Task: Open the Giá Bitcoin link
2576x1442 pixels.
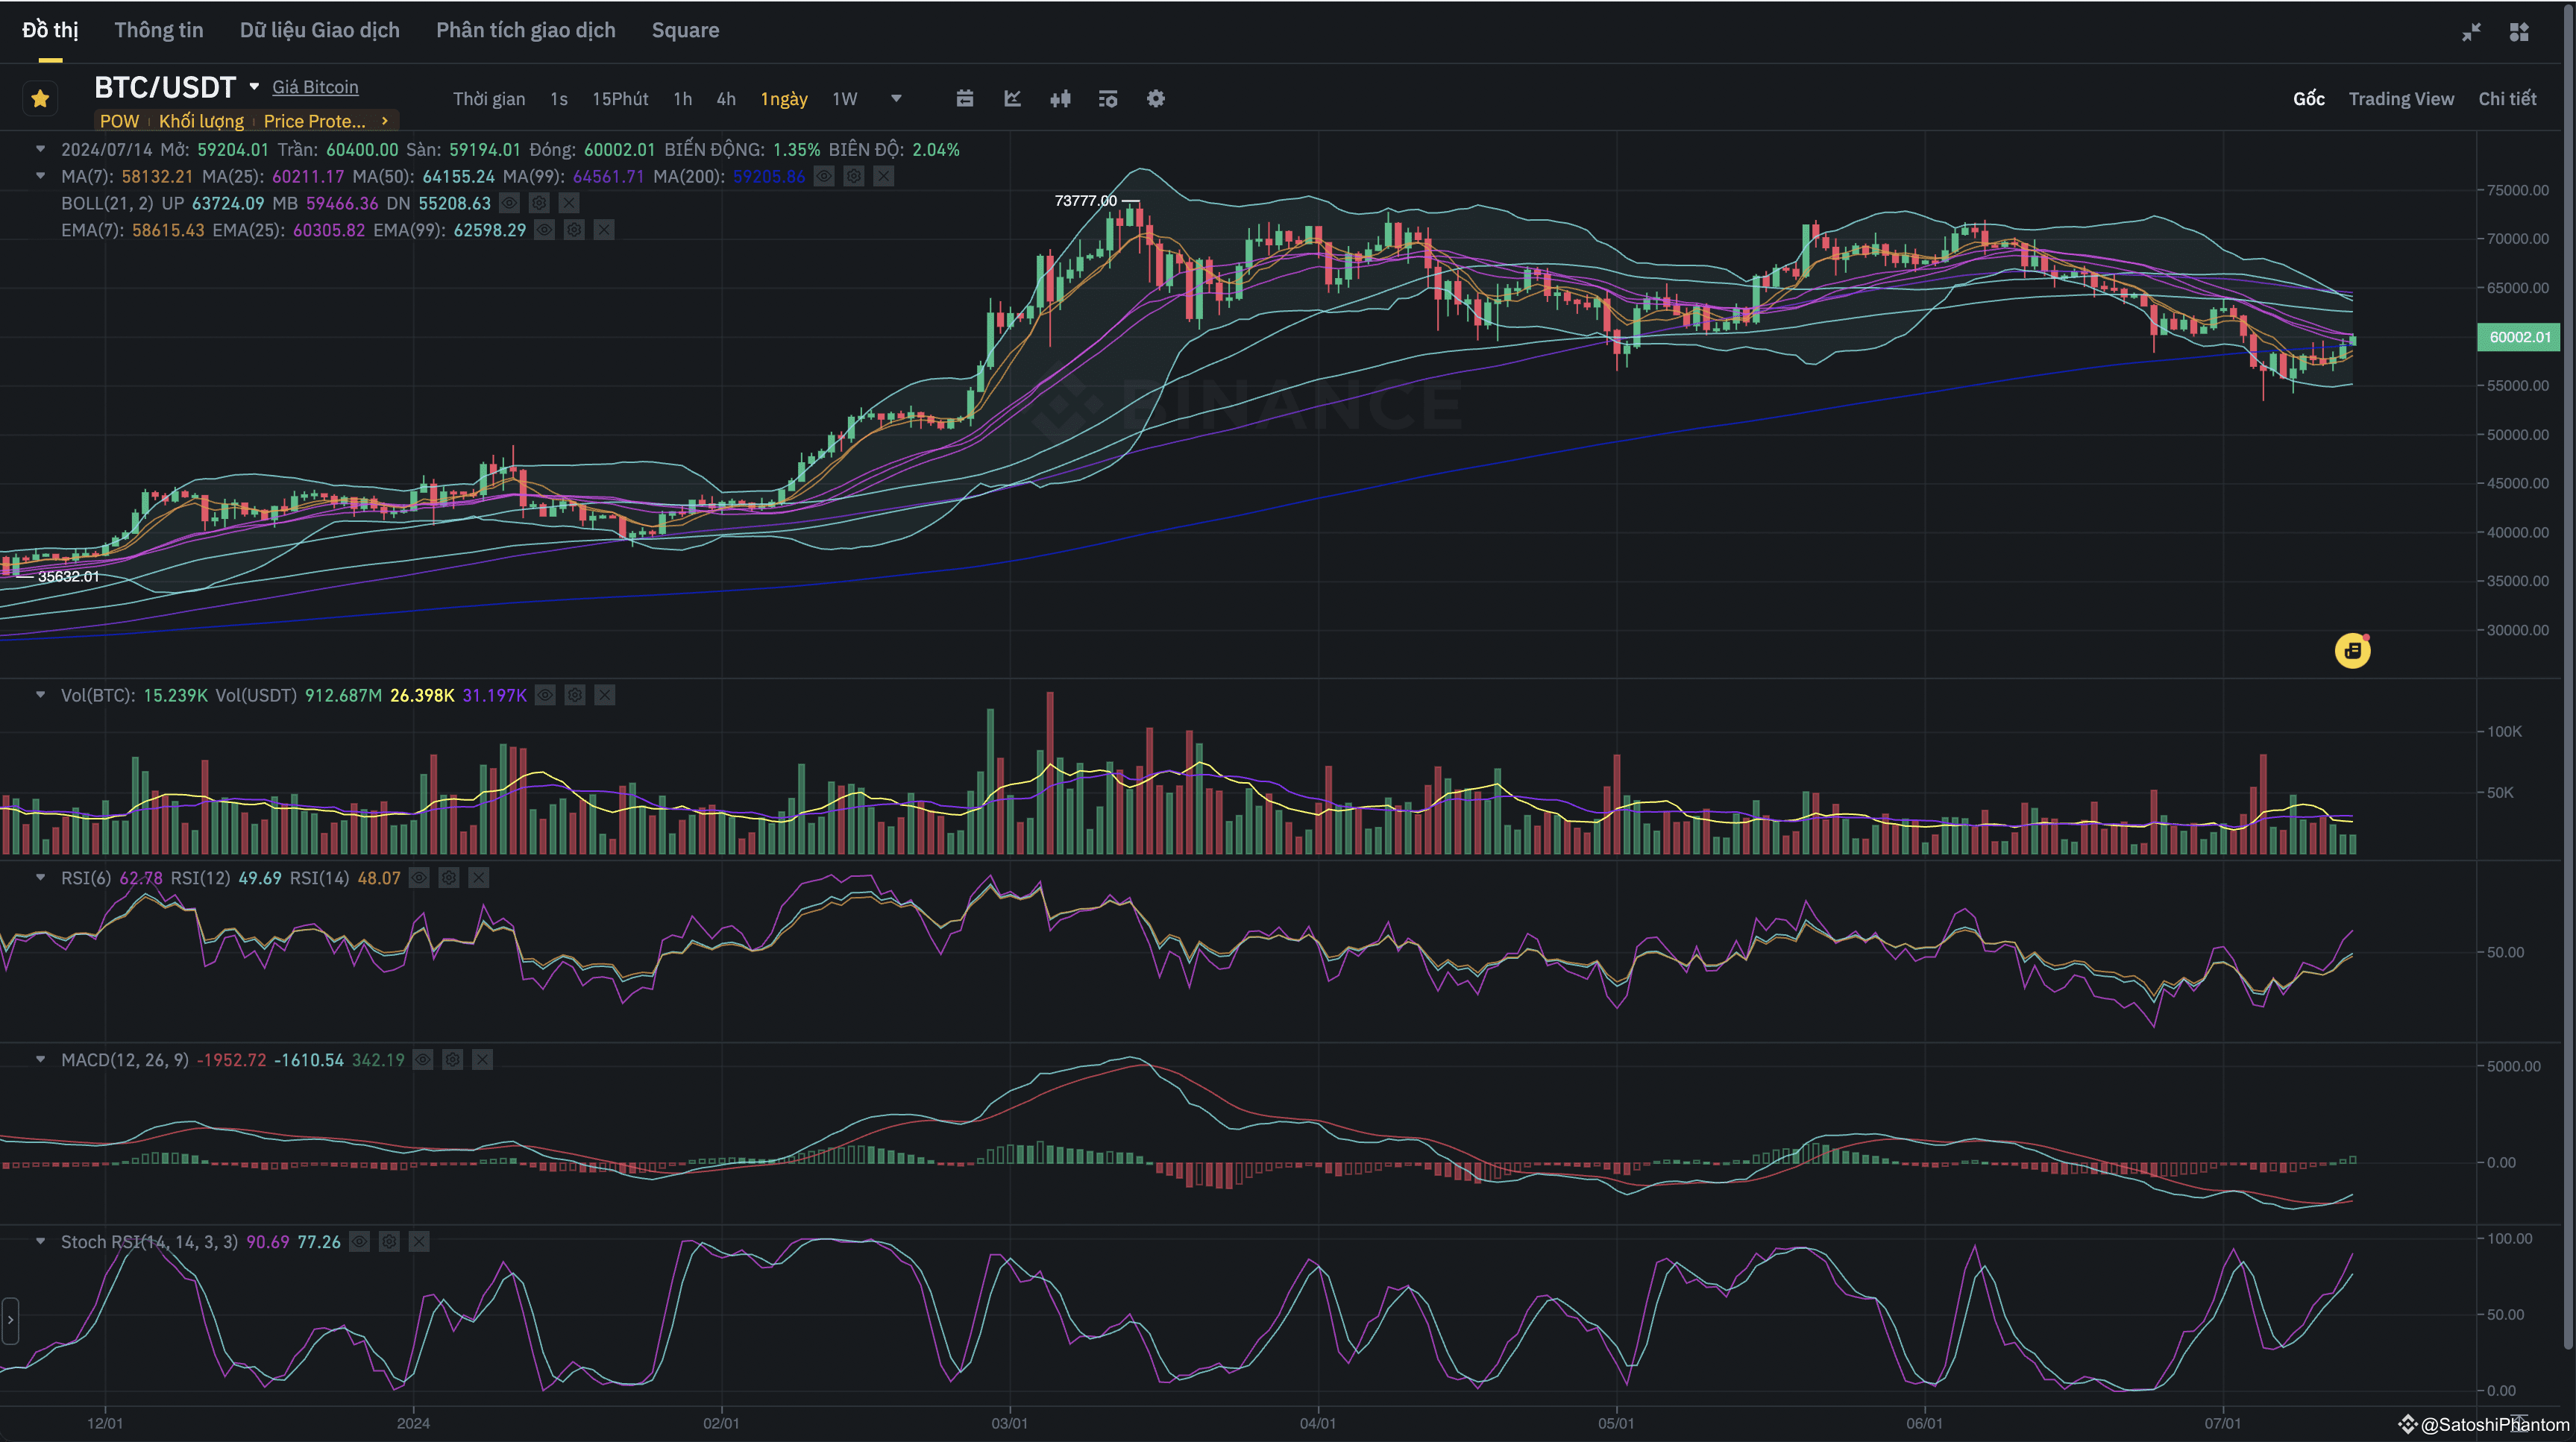Action: [315, 87]
